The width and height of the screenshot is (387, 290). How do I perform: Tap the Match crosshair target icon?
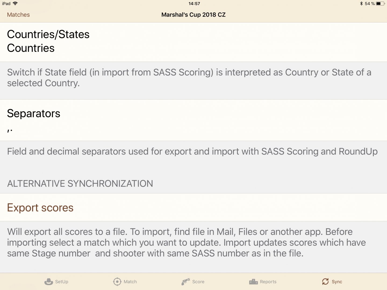point(117,282)
